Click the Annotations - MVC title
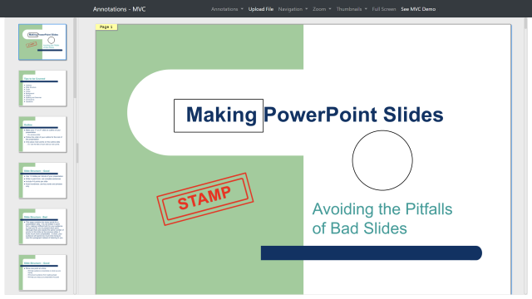Viewport: 532px width, 299px height. pyautogui.click(x=119, y=9)
